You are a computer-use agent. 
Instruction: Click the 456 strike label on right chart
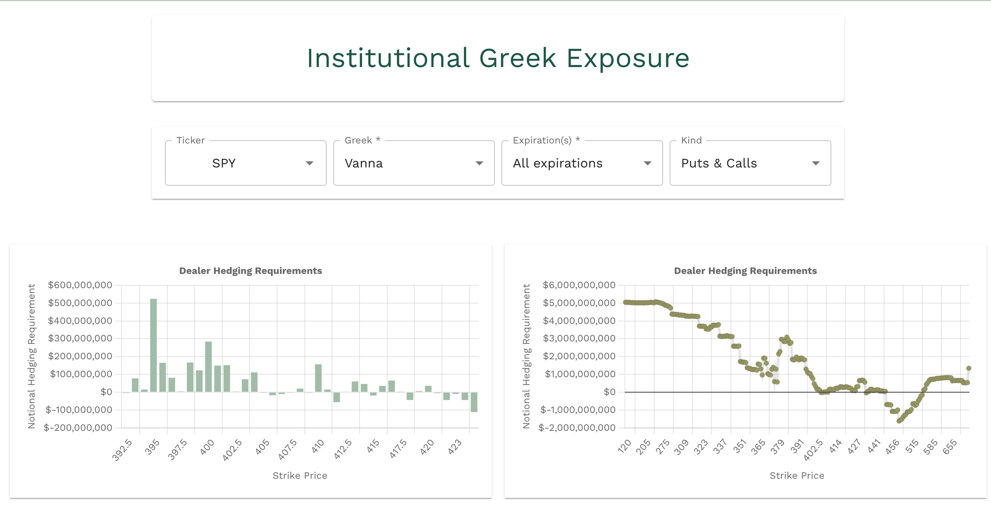pos(893,447)
